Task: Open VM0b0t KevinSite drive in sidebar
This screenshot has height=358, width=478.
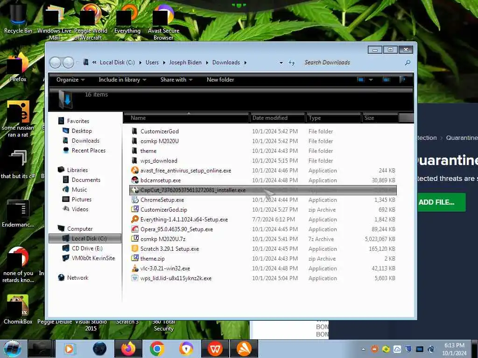Action: point(93,258)
